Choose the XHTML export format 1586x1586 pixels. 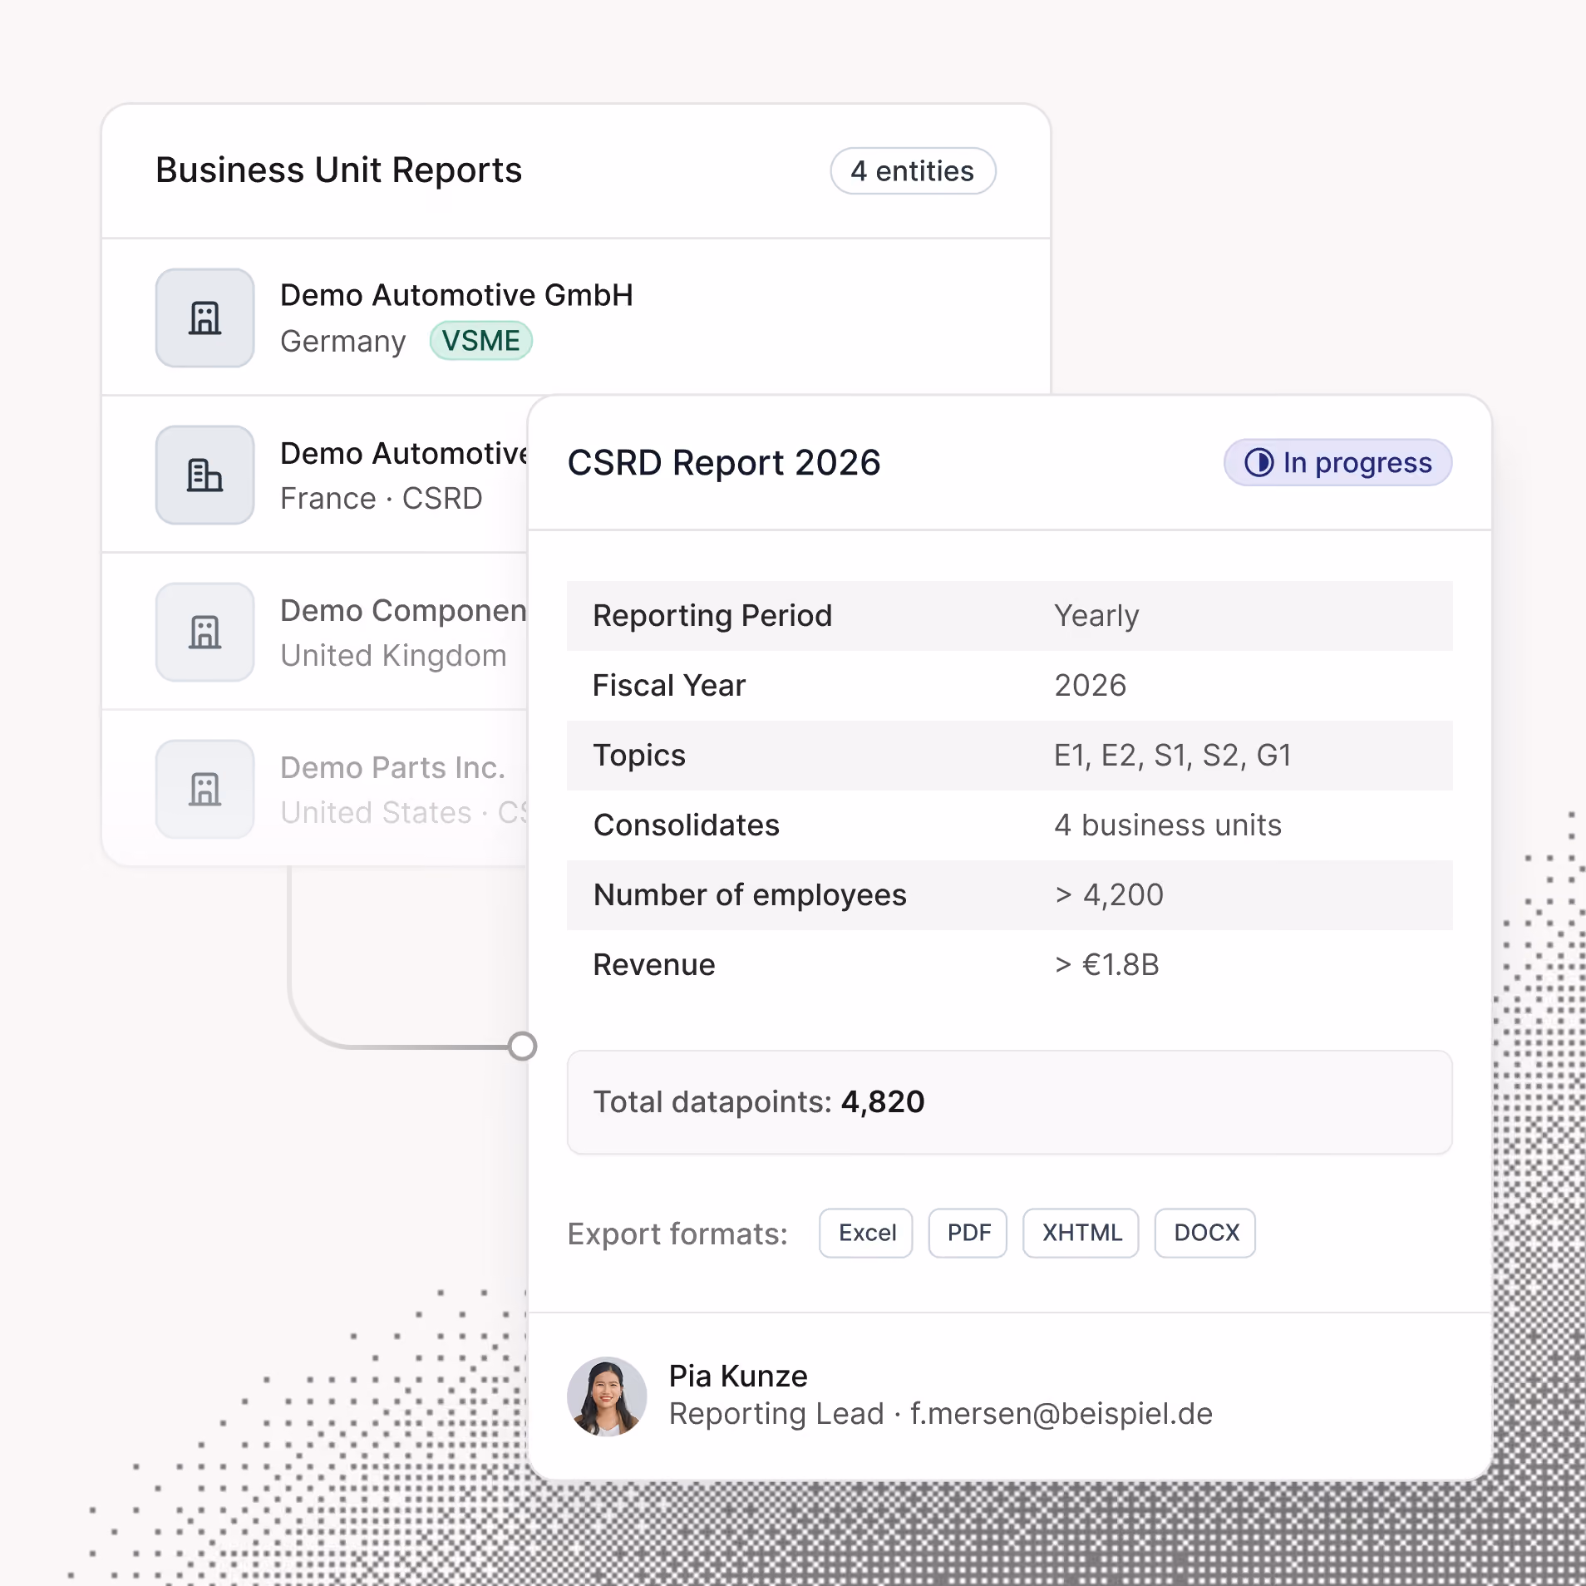coord(1081,1233)
